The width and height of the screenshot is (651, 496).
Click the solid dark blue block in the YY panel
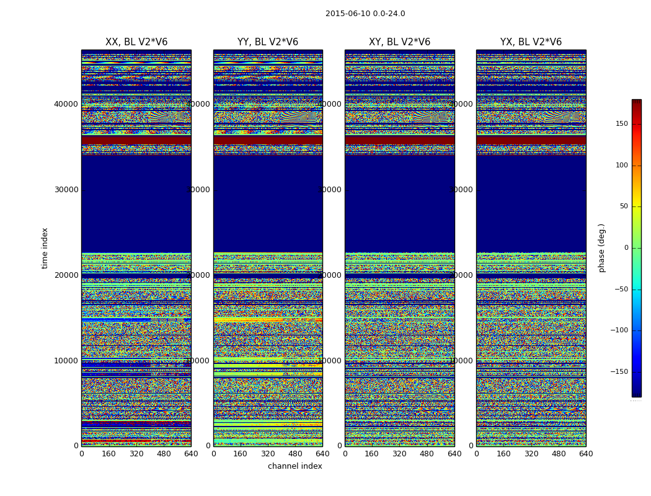268,201
